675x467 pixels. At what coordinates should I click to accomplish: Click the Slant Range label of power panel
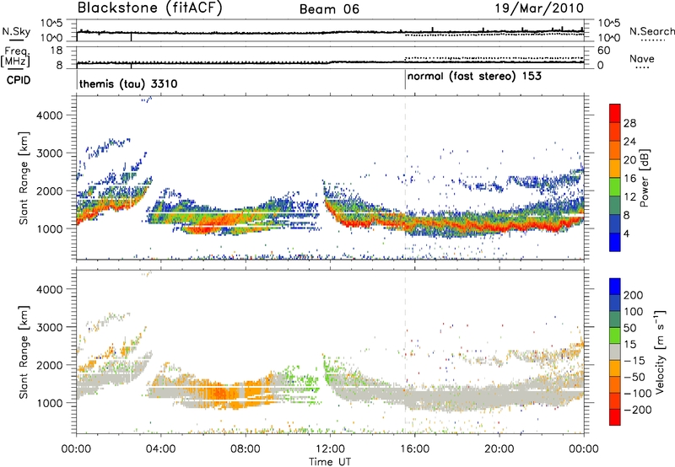click(24, 178)
